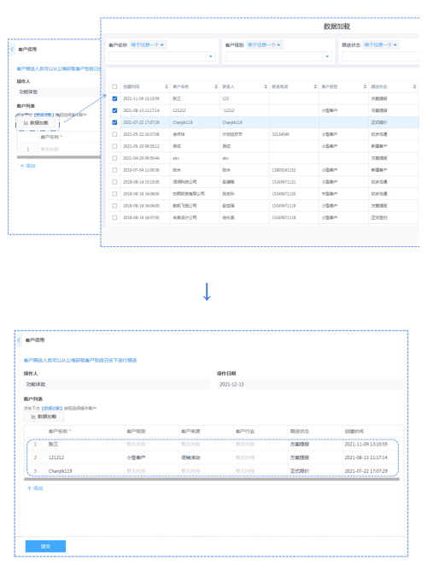Click the 操作日期 field showing 2021-12-13

pos(310,385)
